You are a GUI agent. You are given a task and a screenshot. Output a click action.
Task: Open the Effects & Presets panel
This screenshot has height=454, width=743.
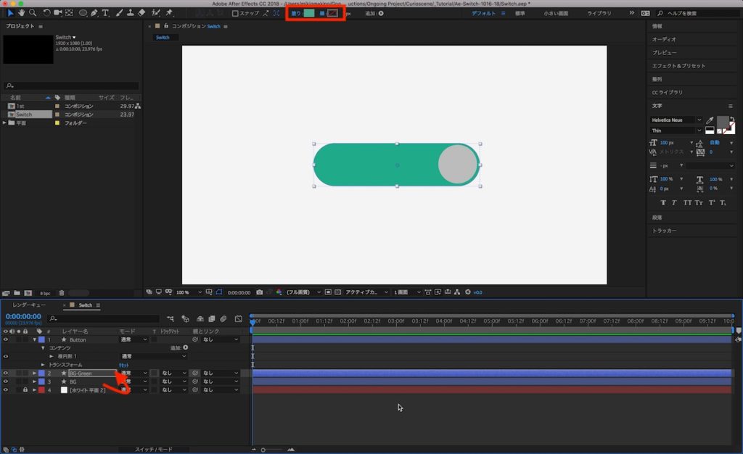pos(678,66)
